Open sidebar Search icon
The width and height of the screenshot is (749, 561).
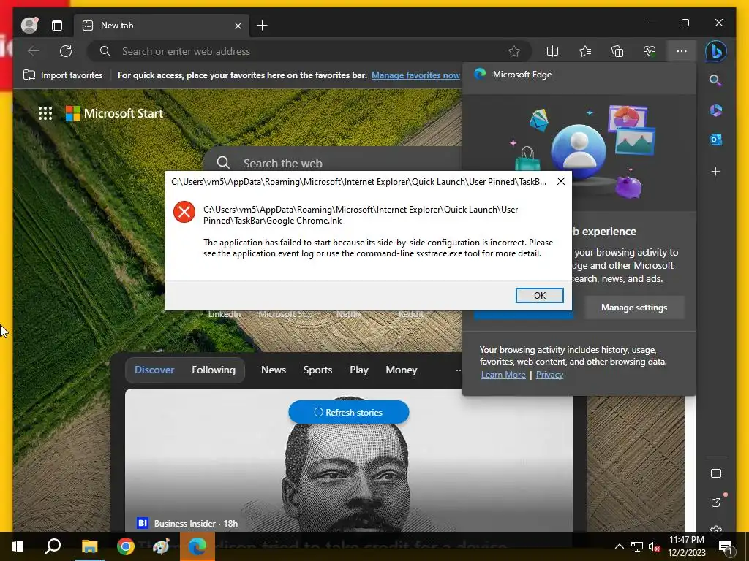click(715, 80)
